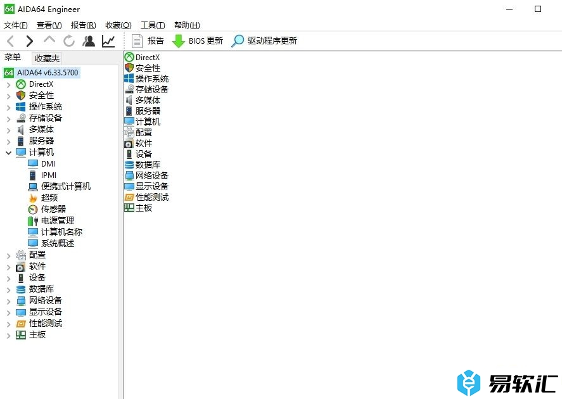Expand the 安全性 tree node
This screenshot has height=399, width=562.
9,96
